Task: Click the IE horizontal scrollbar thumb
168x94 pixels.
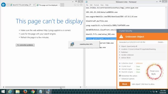Action: tap(35, 87)
